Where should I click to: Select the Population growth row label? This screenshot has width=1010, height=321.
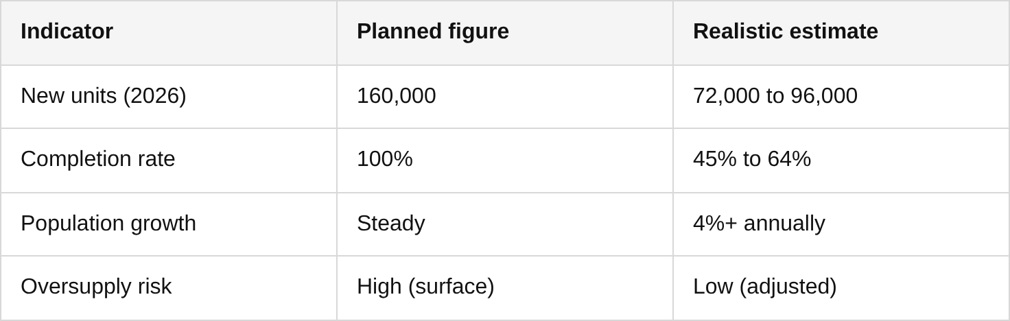click(x=108, y=224)
